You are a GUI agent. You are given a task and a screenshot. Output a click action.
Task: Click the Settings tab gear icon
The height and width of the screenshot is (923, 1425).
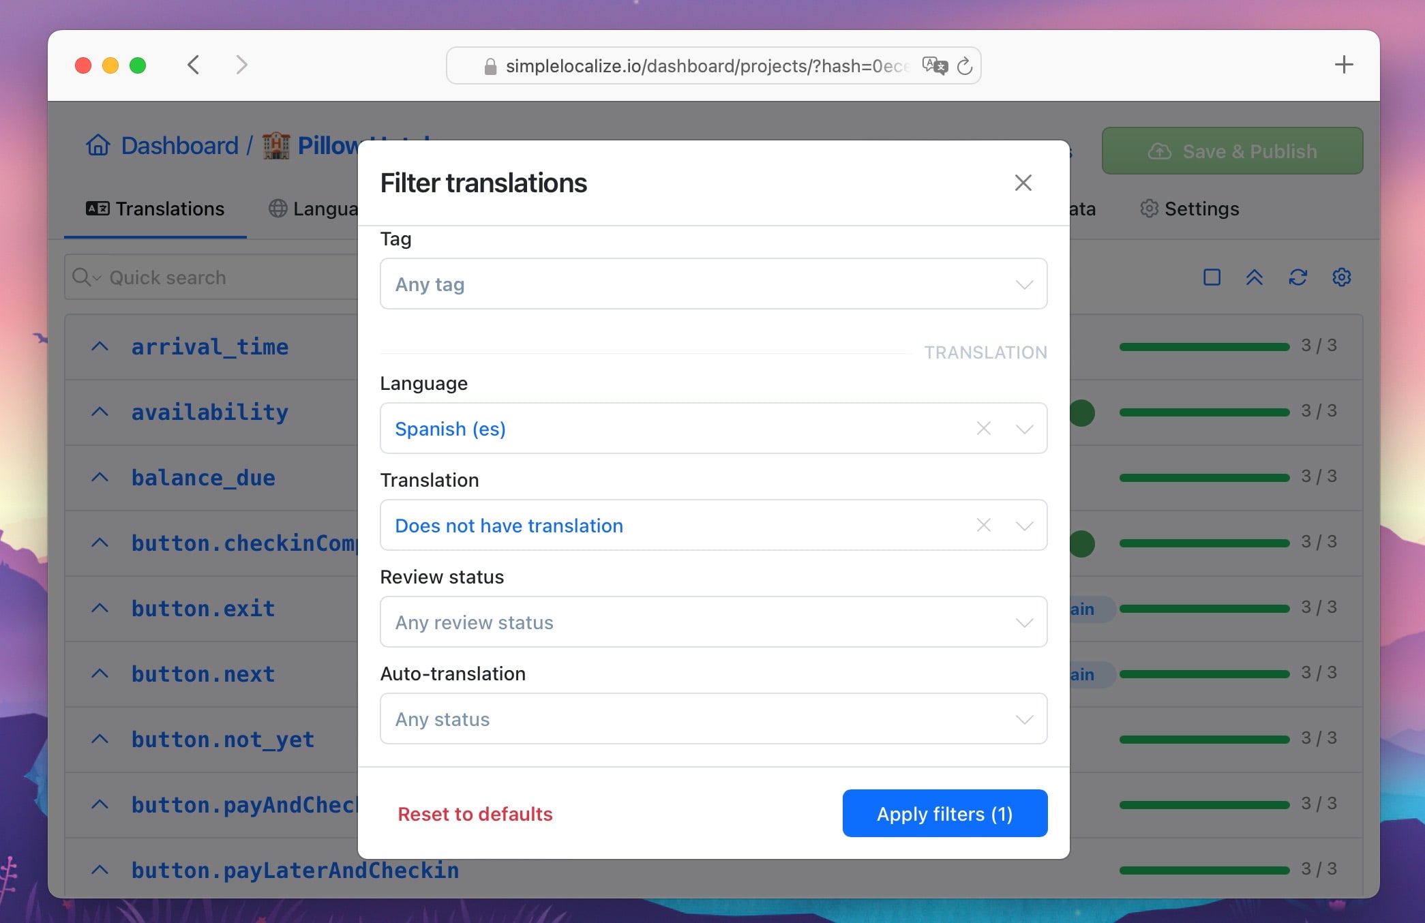point(1149,208)
